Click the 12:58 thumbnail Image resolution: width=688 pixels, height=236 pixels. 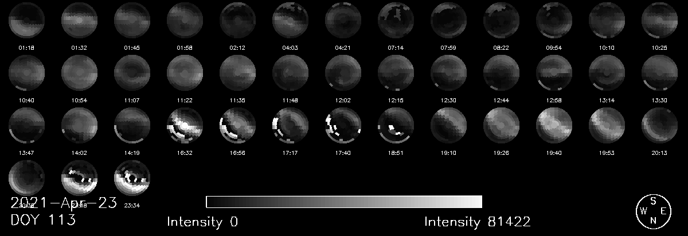click(554, 73)
